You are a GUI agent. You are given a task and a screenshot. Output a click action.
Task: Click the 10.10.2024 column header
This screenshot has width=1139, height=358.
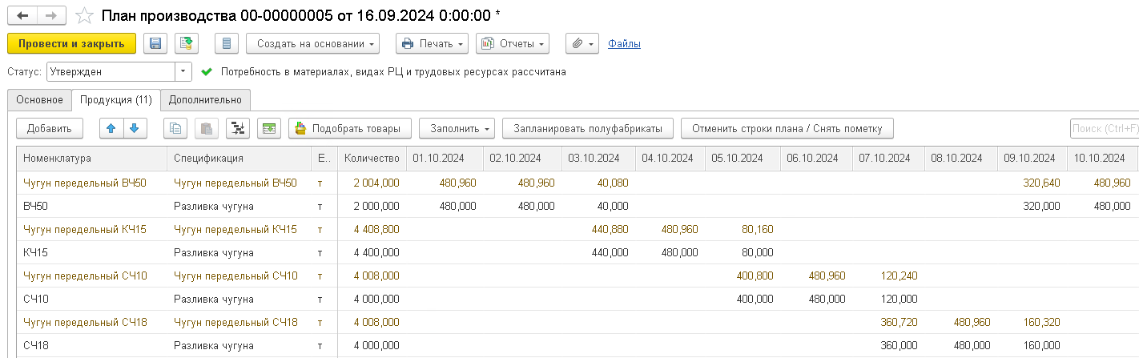(1101, 158)
